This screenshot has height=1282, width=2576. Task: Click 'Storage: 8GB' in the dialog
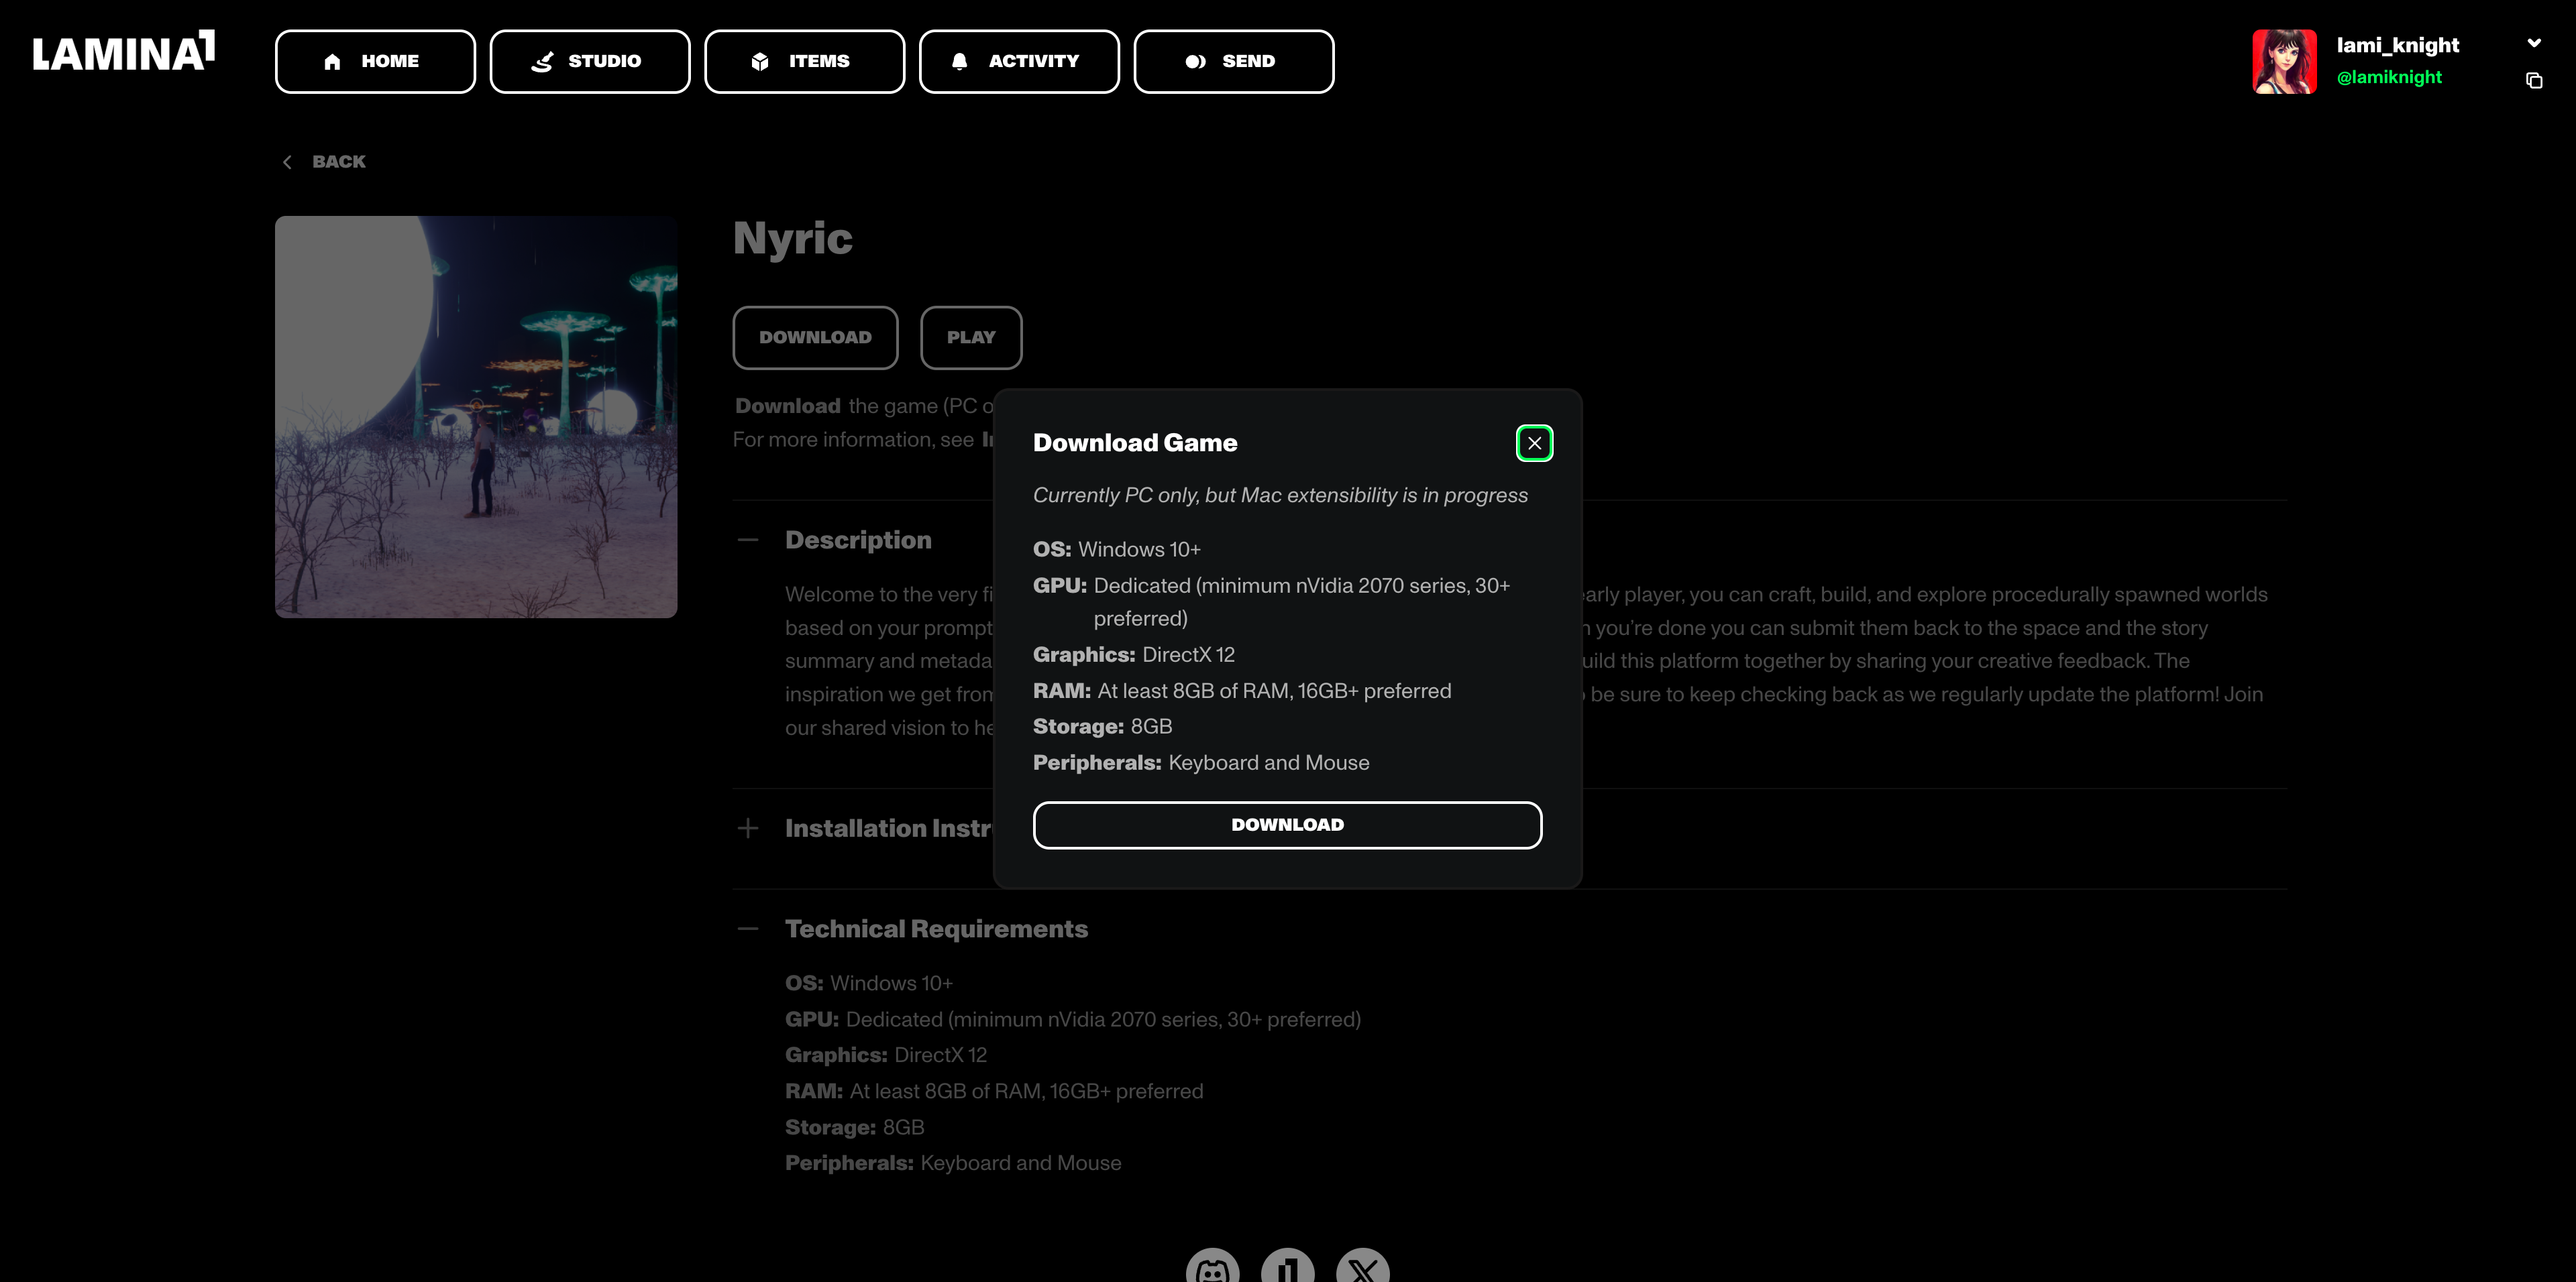[1102, 726]
